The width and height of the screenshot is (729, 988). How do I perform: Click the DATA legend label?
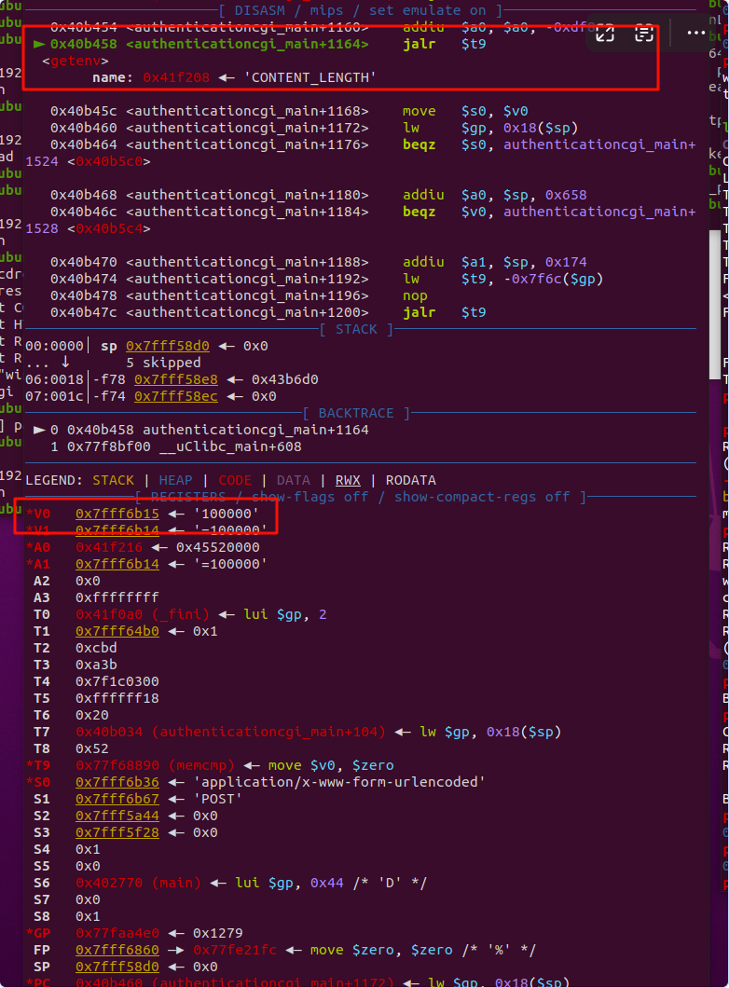tap(293, 480)
